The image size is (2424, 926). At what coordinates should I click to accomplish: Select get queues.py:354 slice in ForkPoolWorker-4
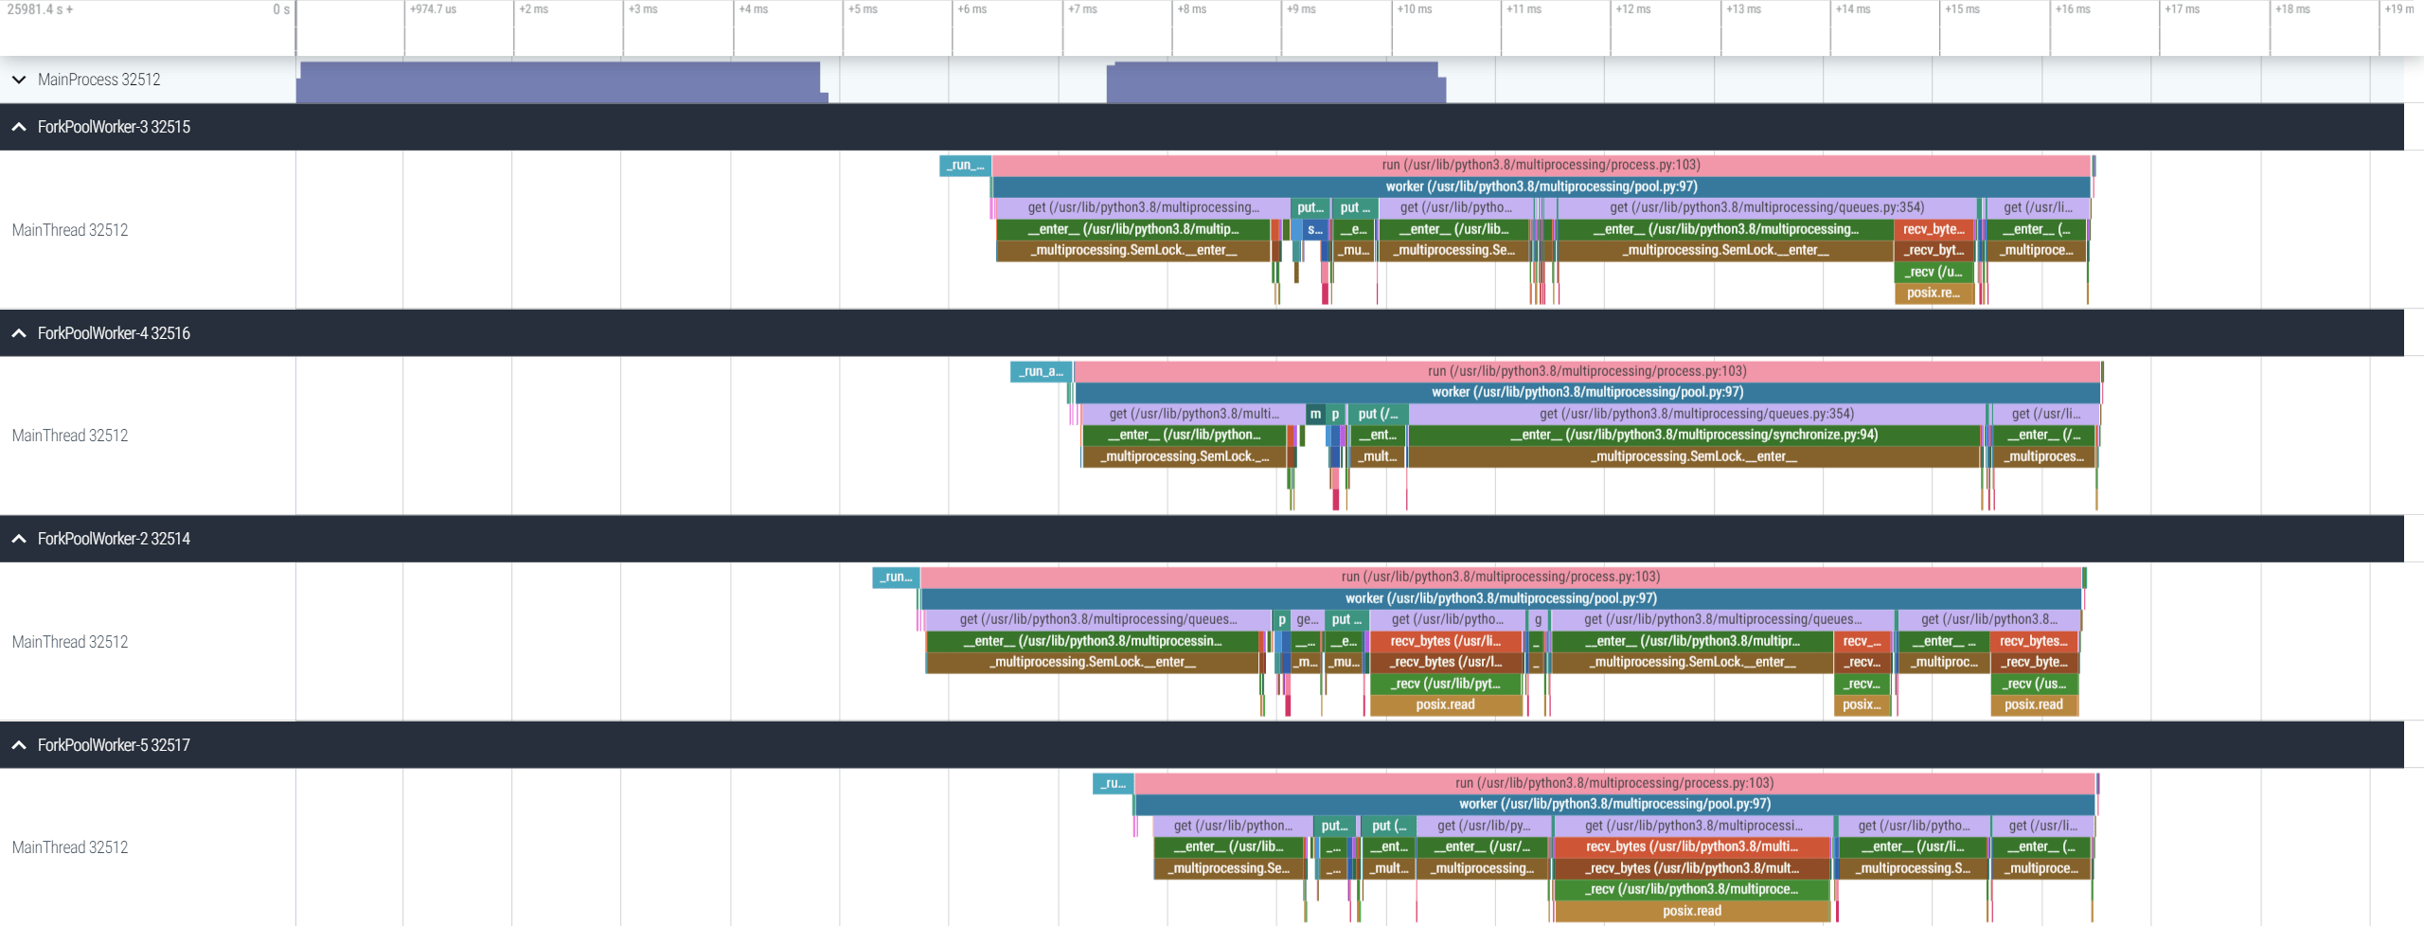[x=1697, y=414]
